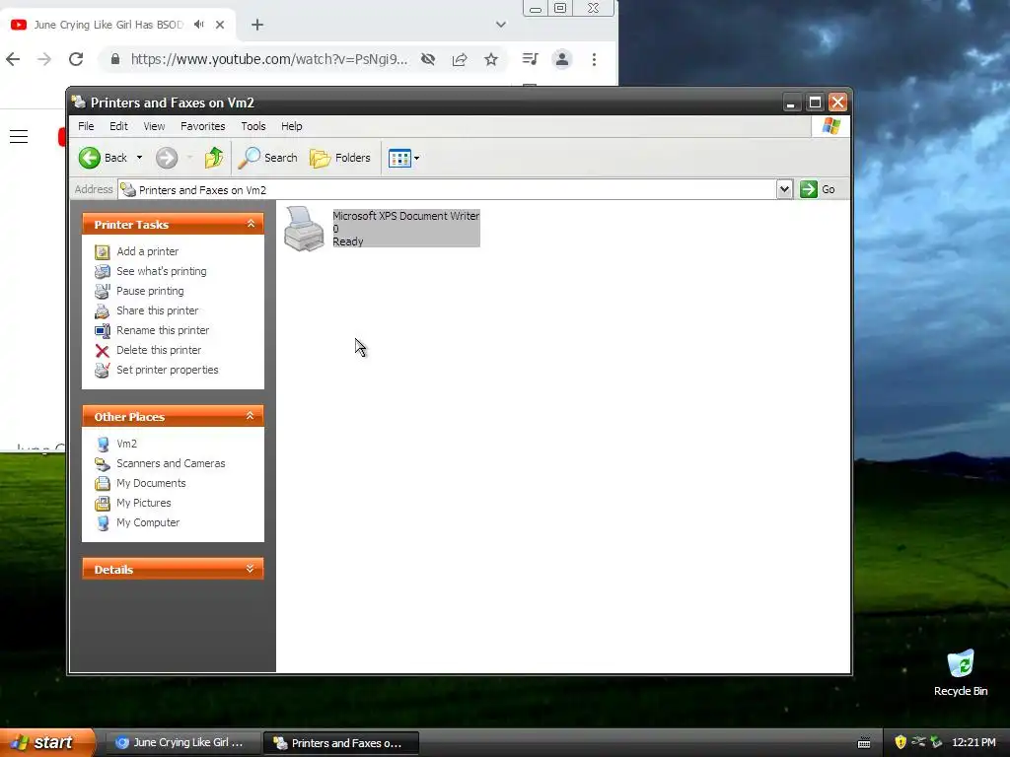Open Scanners and Cameras link

[x=171, y=463]
